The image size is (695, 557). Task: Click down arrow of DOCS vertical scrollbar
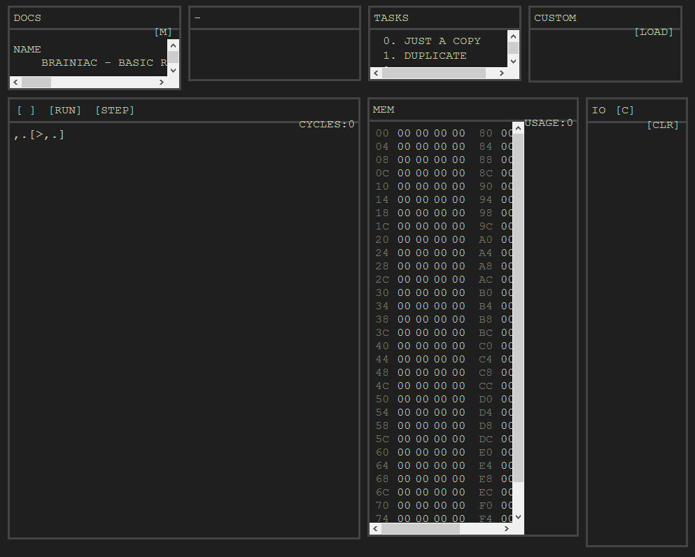(x=173, y=69)
